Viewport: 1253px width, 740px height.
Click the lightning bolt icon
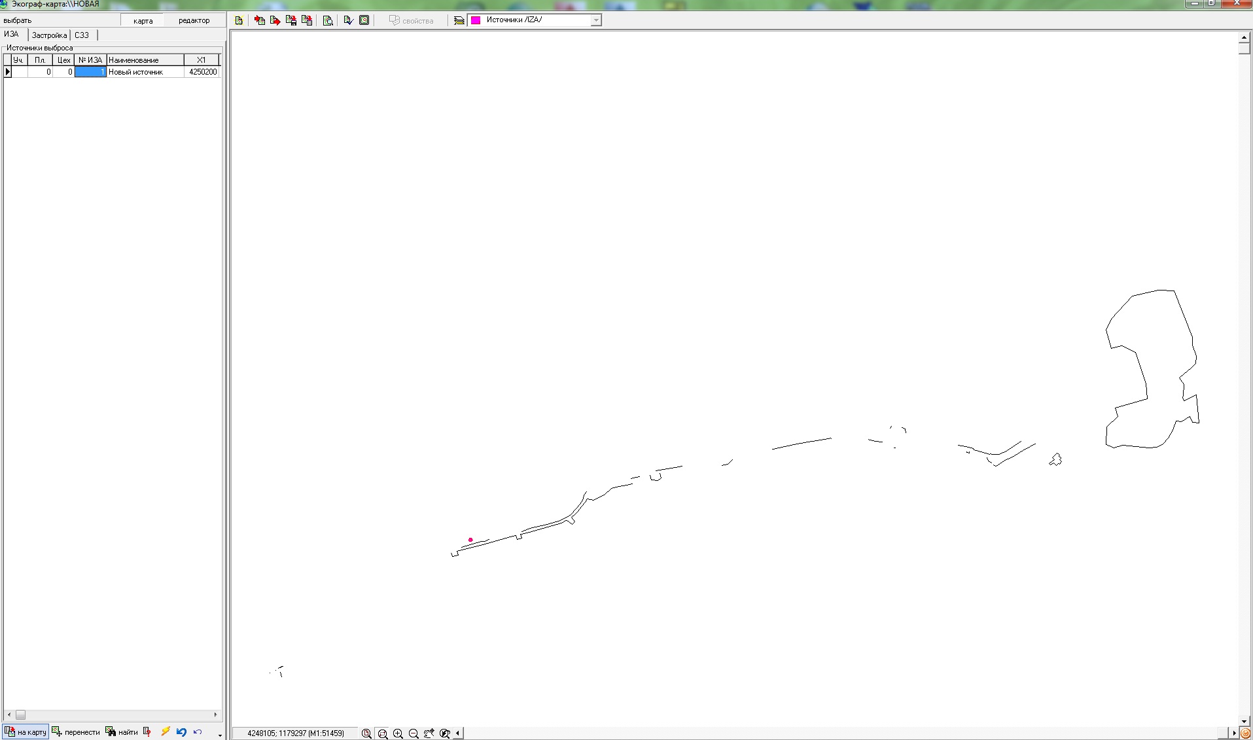pos(166,731)
